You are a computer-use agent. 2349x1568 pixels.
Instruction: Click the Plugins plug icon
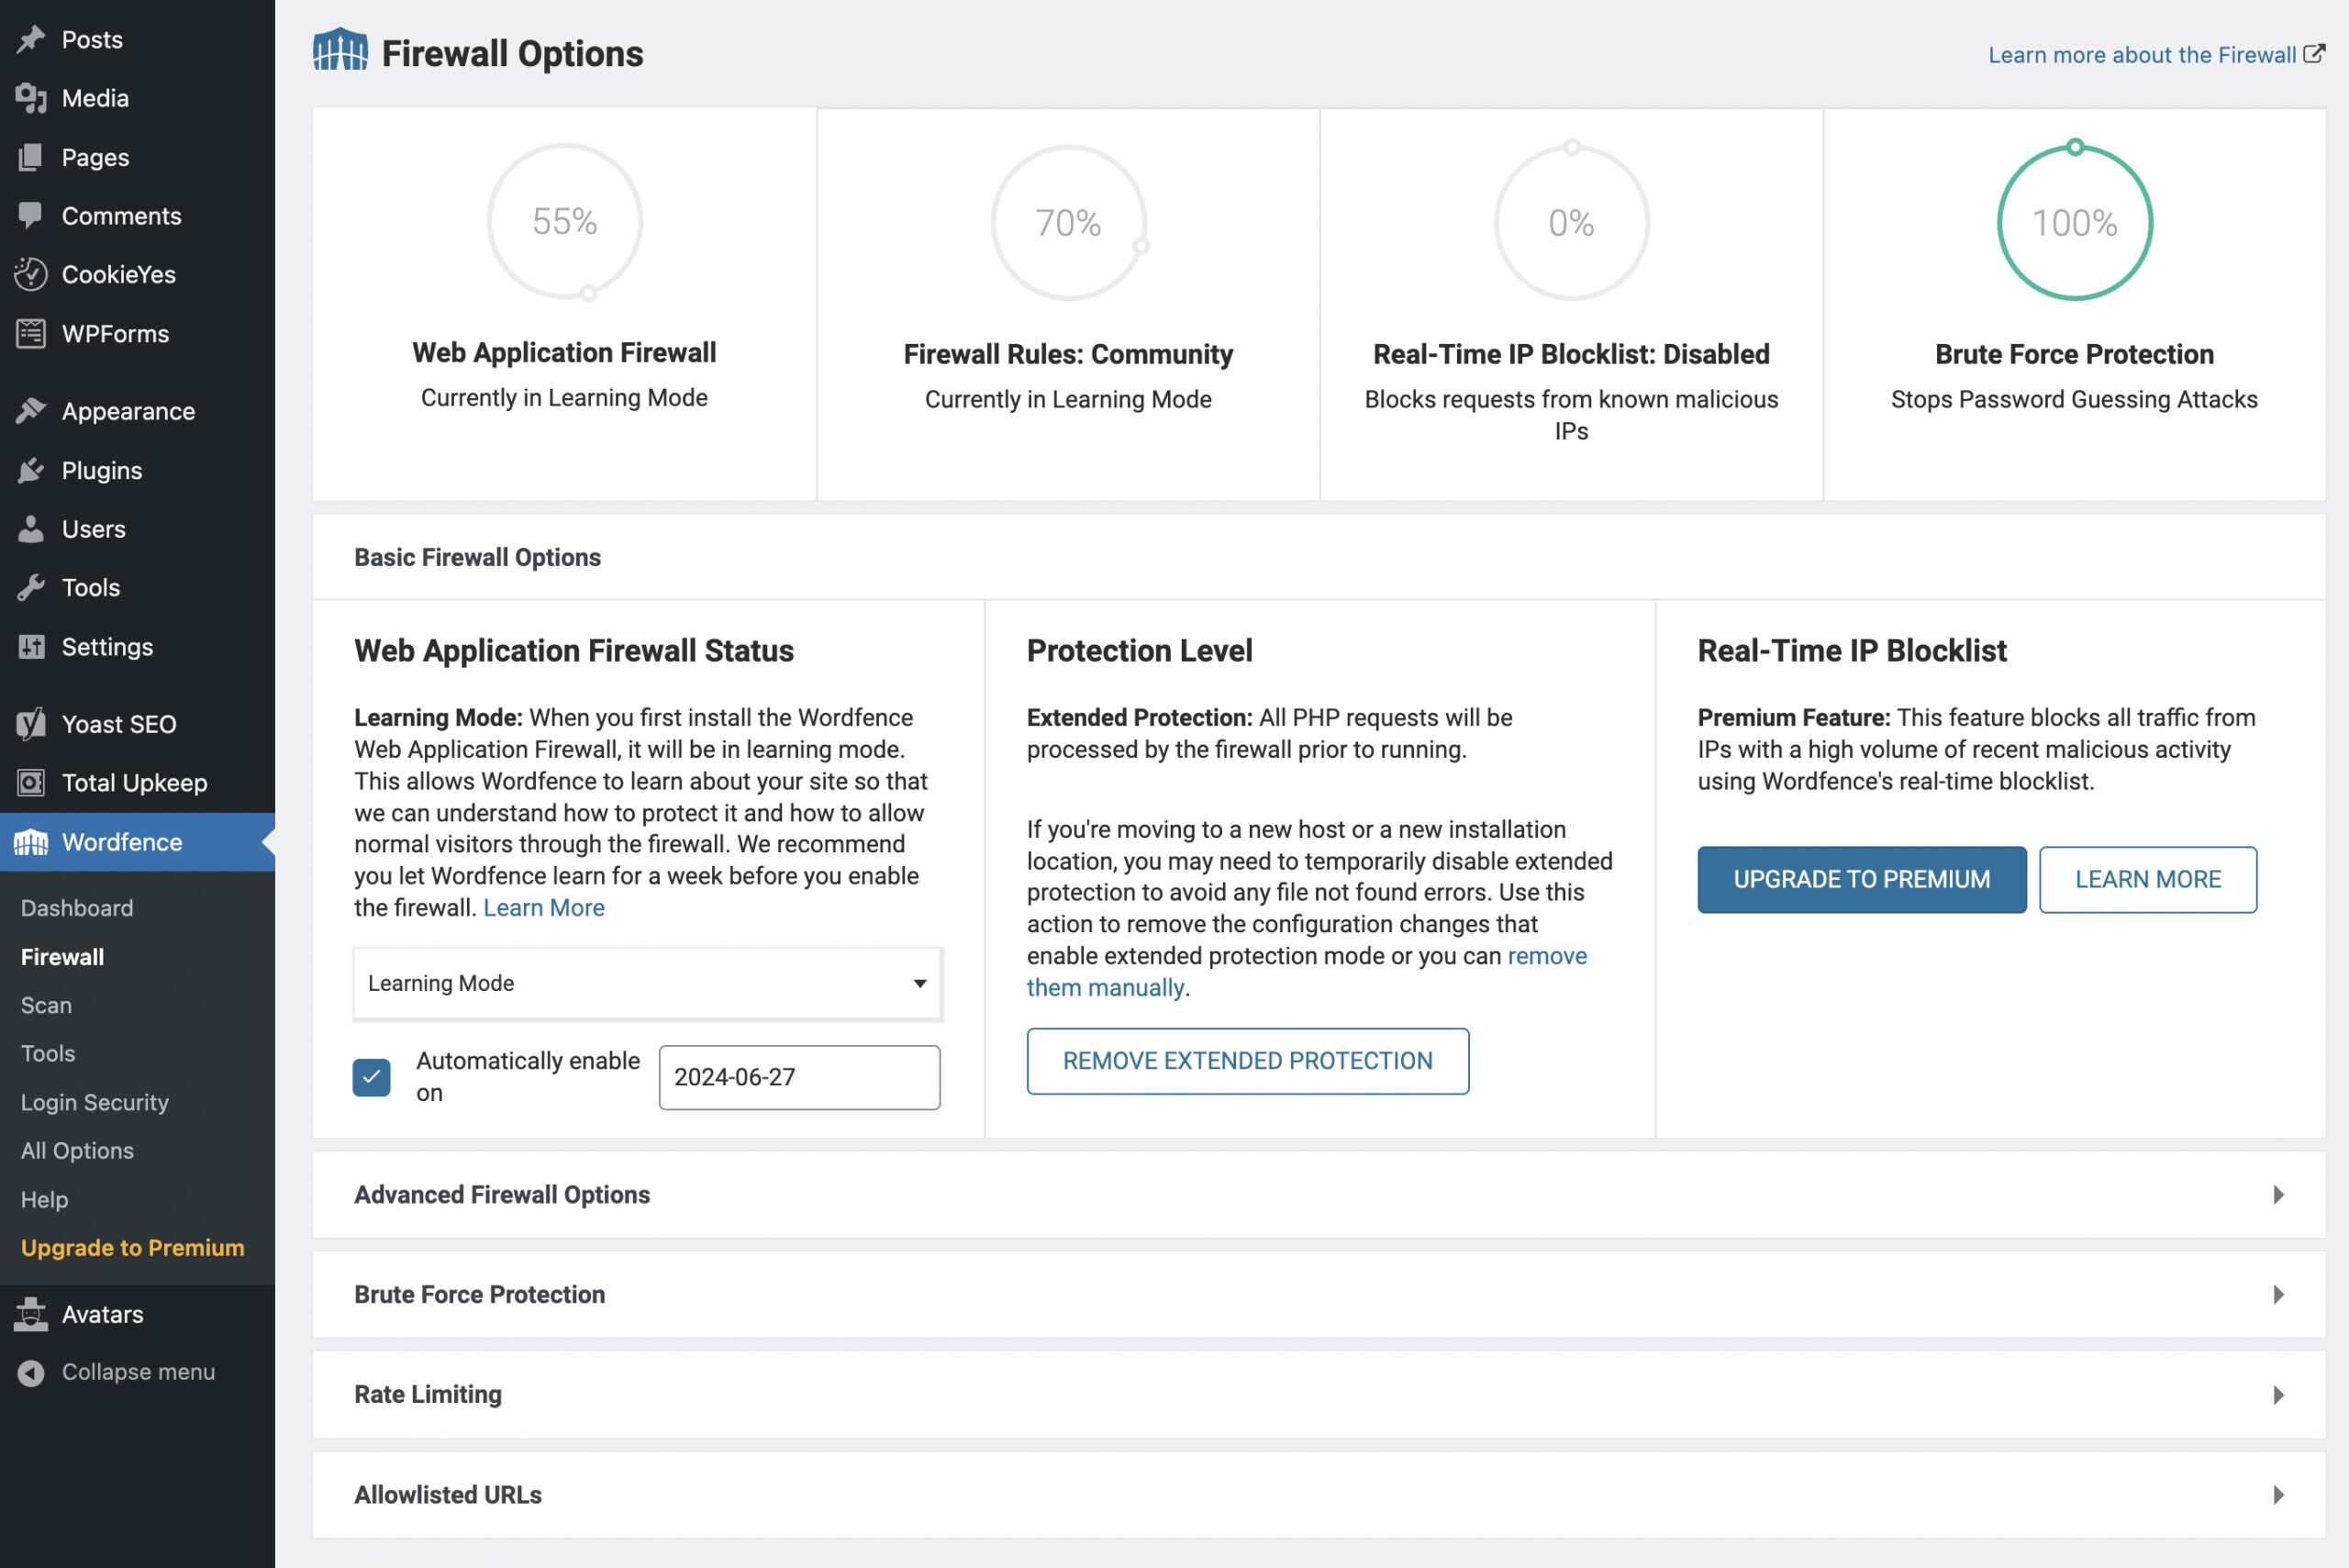pos(31,470)
